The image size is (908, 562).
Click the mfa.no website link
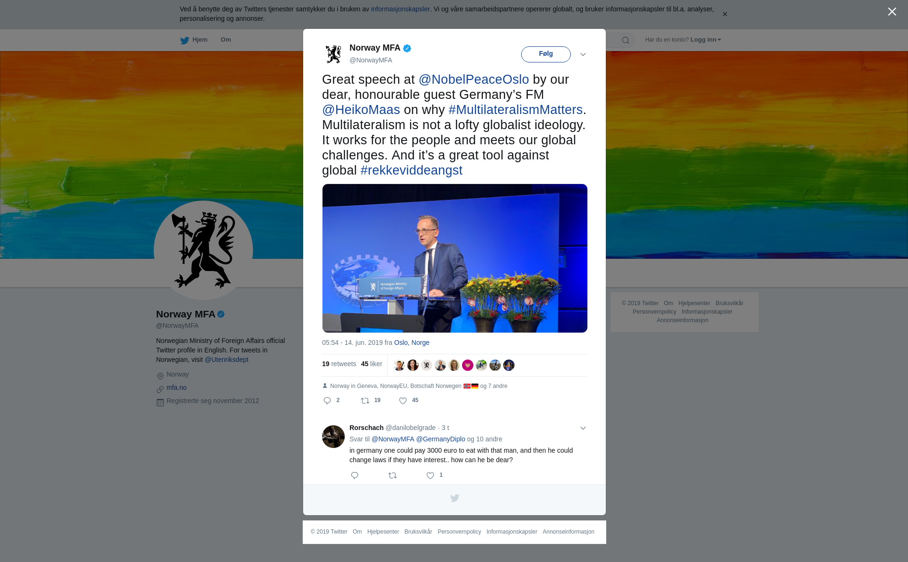176,387
